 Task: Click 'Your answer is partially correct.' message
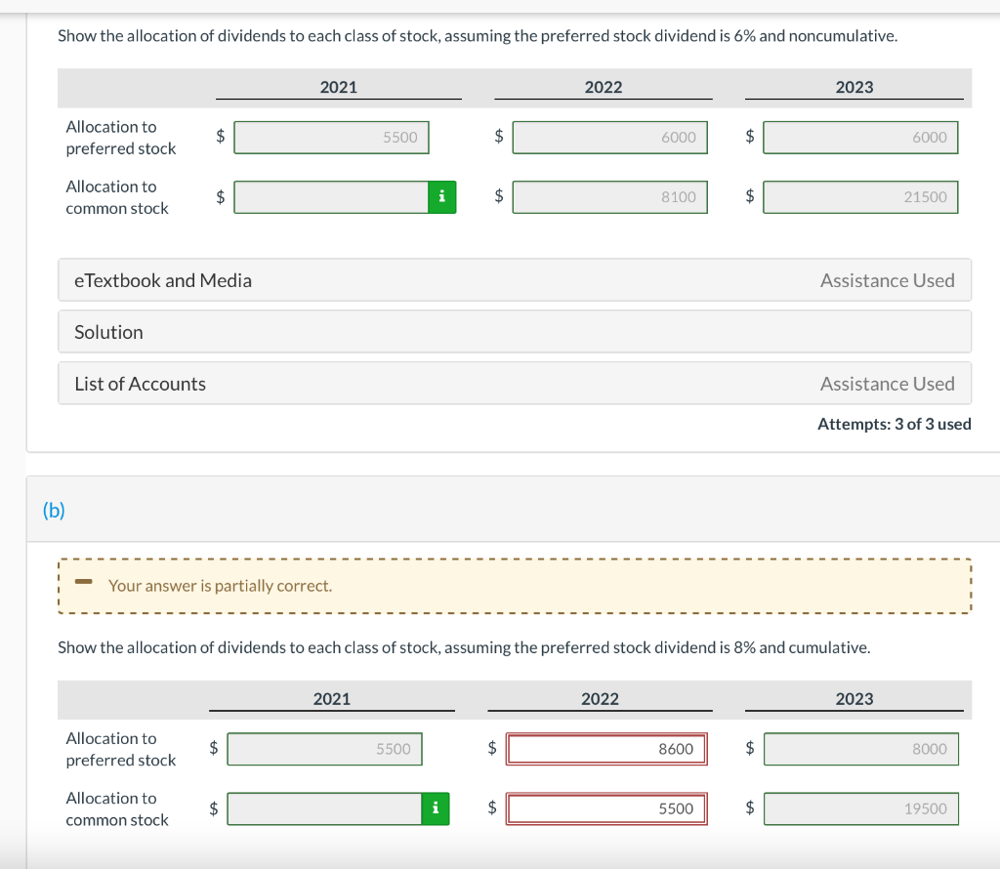pos(220,585)
